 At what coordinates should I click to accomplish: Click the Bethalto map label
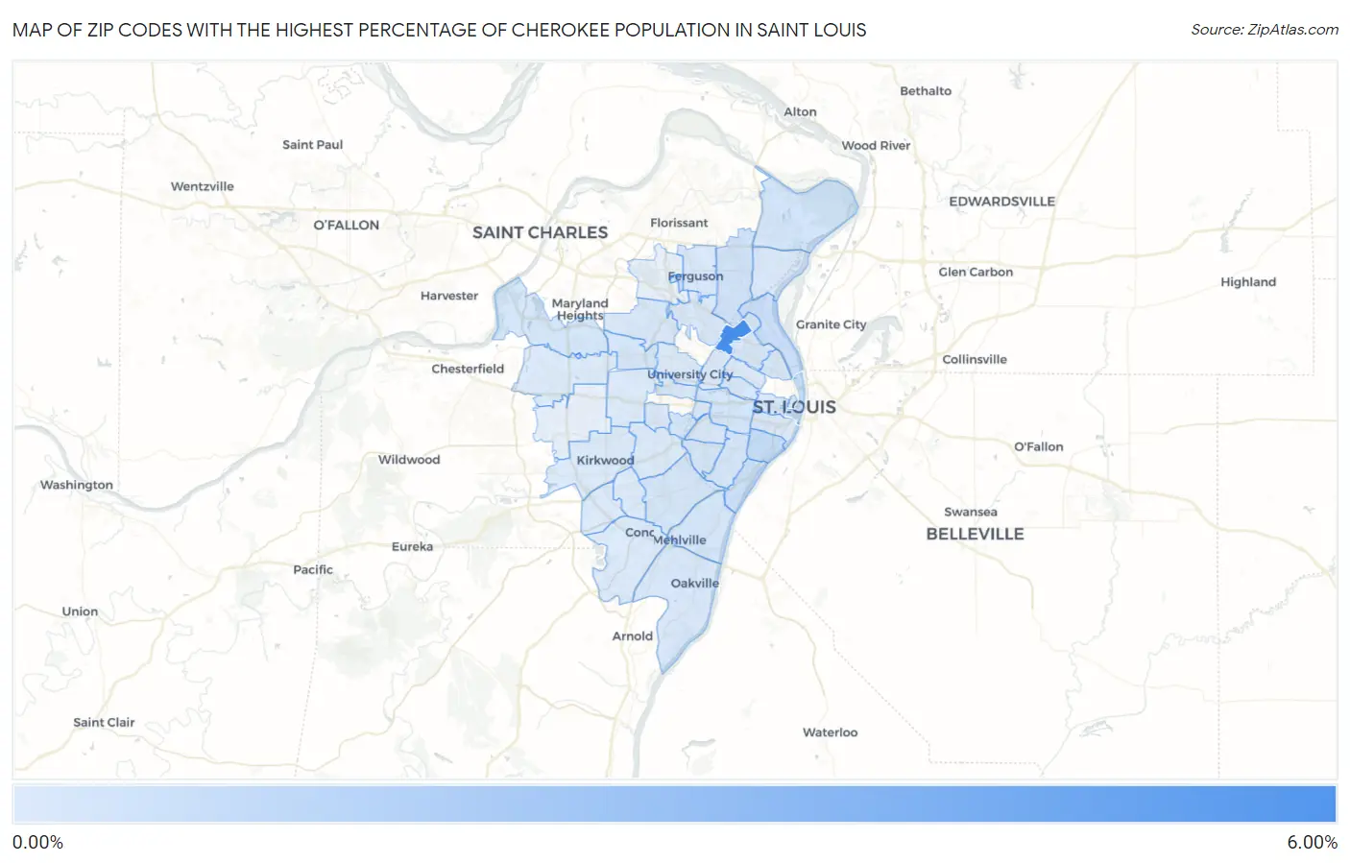[926, 91]
